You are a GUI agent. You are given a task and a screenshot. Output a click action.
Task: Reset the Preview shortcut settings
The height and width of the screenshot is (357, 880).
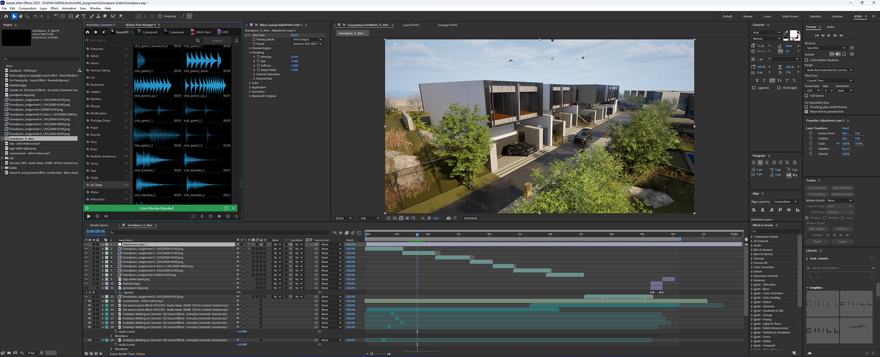[852, 48]
